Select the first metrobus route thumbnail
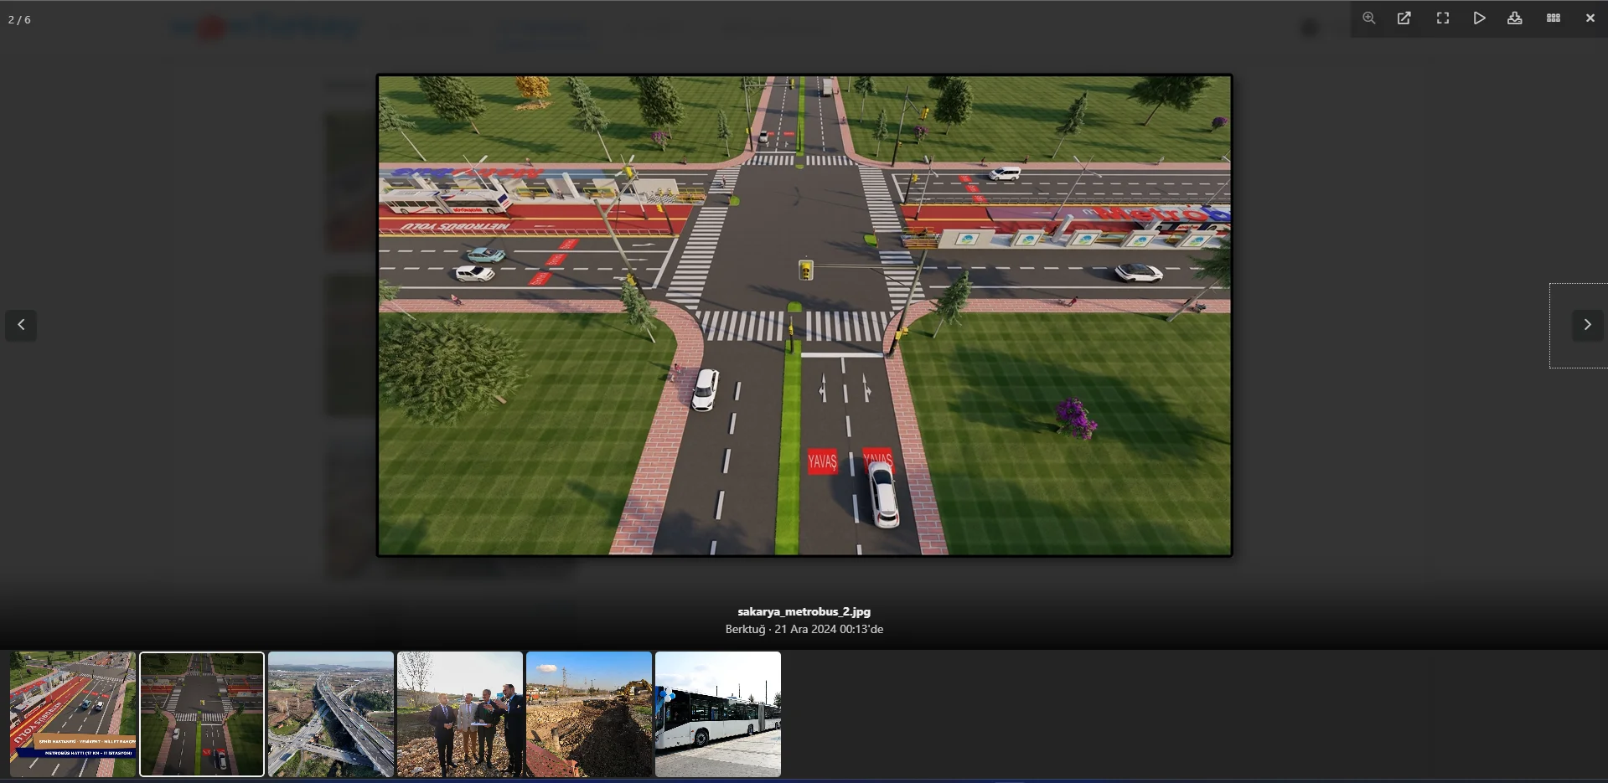1608x783 pixels. [x=73, y=714]
